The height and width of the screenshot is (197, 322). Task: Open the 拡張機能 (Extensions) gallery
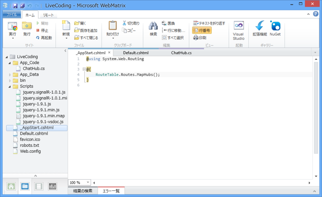point(260,28)
